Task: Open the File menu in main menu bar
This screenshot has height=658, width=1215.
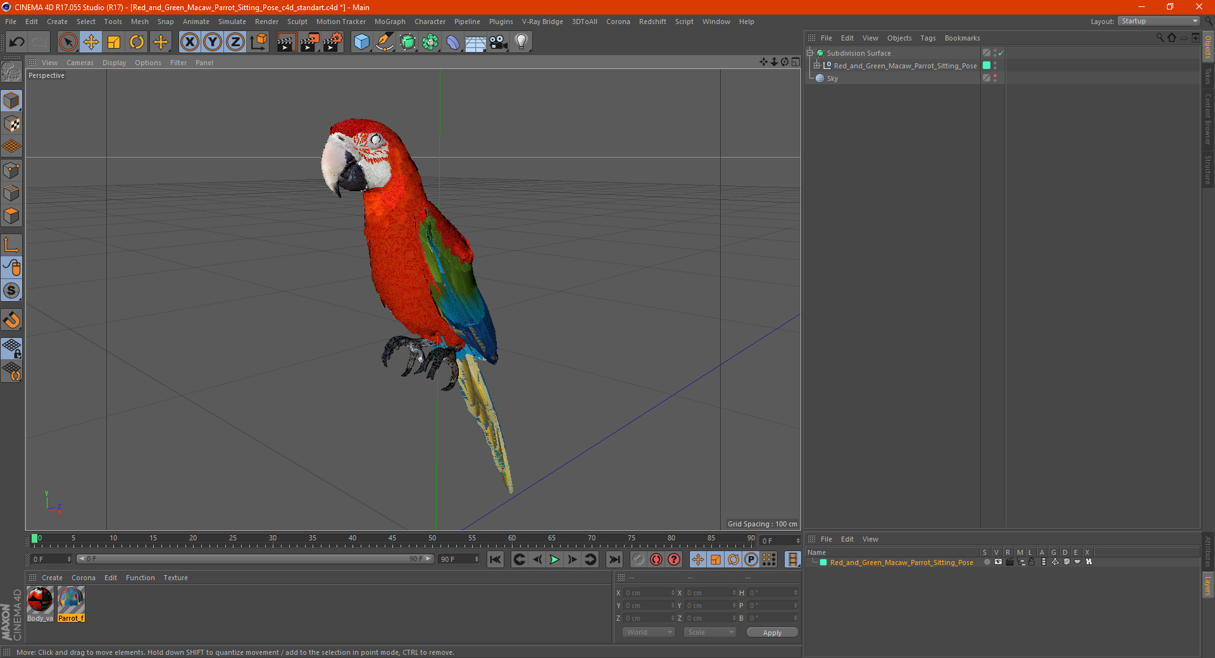Action: point(11,22)
